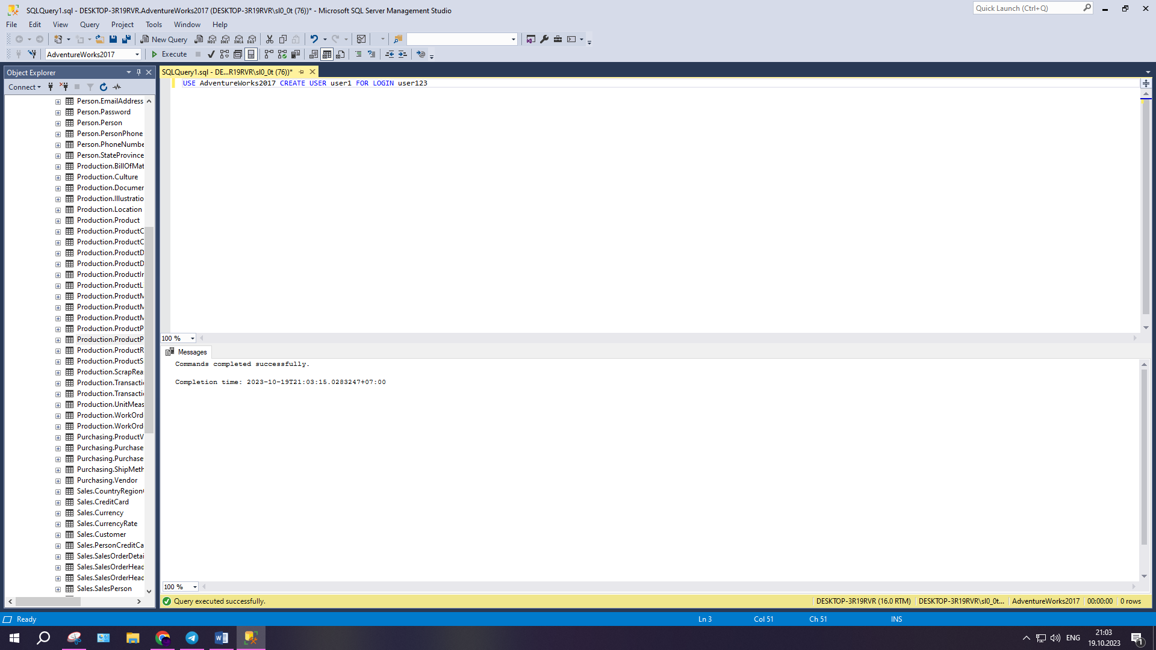Click the Find in Files icon
The height and width of the screenshot is (650, 1156).
(x=398, y=39)
